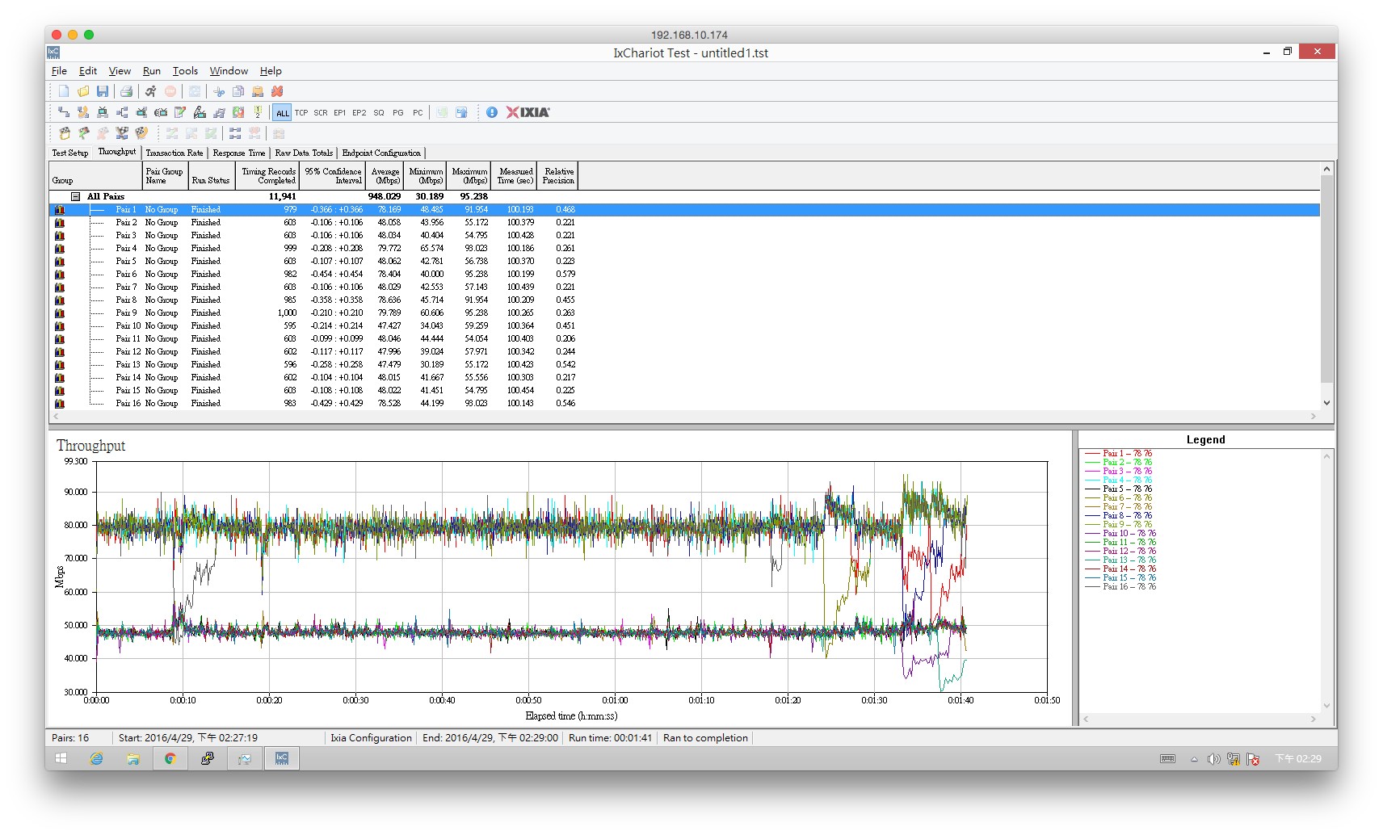Screen dimensions: 1383x835
Task: Switch to the Raw Data Totals tab
Action: pyautogui.click(x=304, y=153)
